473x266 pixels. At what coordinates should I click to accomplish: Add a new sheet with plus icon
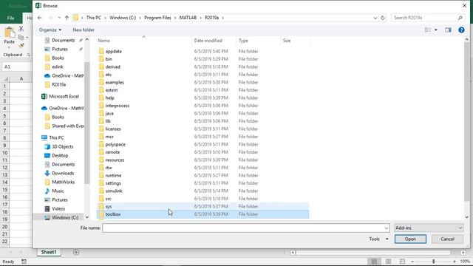coord(76,252)
